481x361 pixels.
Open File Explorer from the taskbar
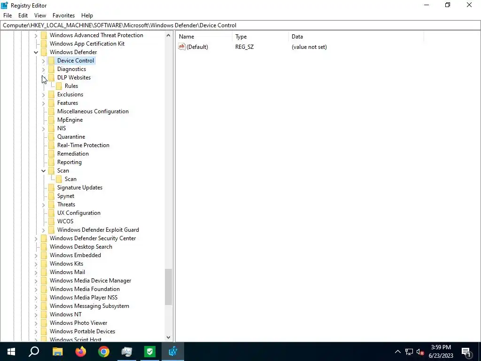pos(57,352)
